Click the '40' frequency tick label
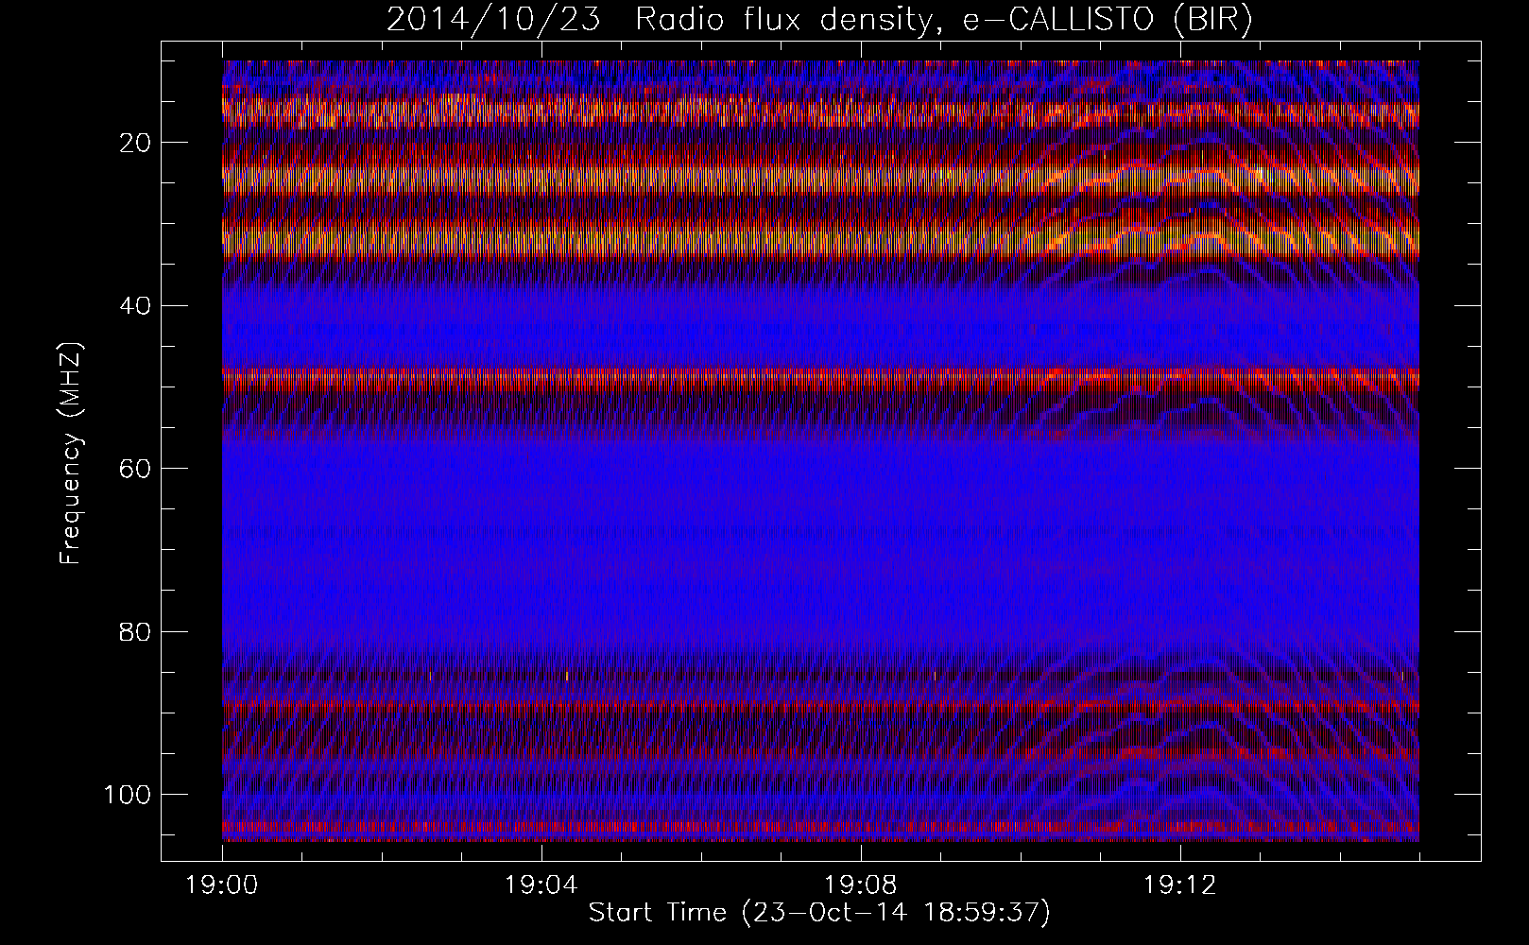Viewport: 1529px width, 945px height. coord(135,305)
